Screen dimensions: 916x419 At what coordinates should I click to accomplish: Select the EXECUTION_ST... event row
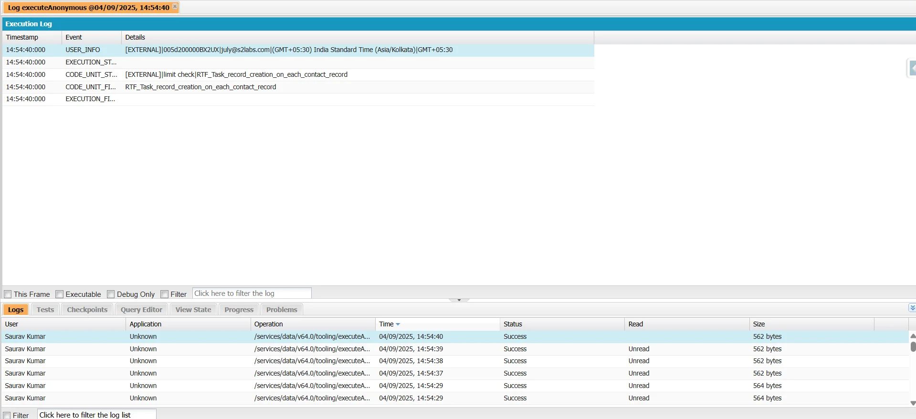[298, 62]
